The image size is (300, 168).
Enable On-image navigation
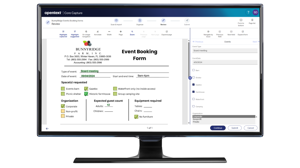click(x=86, y=34)
